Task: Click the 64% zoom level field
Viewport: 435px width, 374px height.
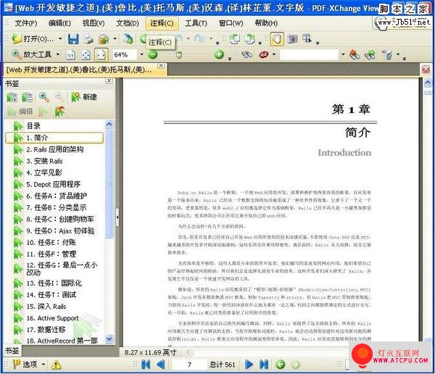Action: [124, 54]
